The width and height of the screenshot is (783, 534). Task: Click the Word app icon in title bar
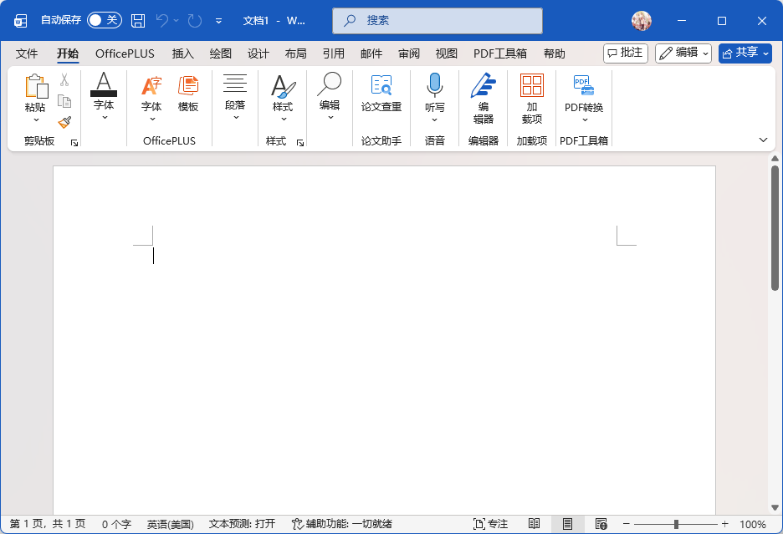click(20, 20)
